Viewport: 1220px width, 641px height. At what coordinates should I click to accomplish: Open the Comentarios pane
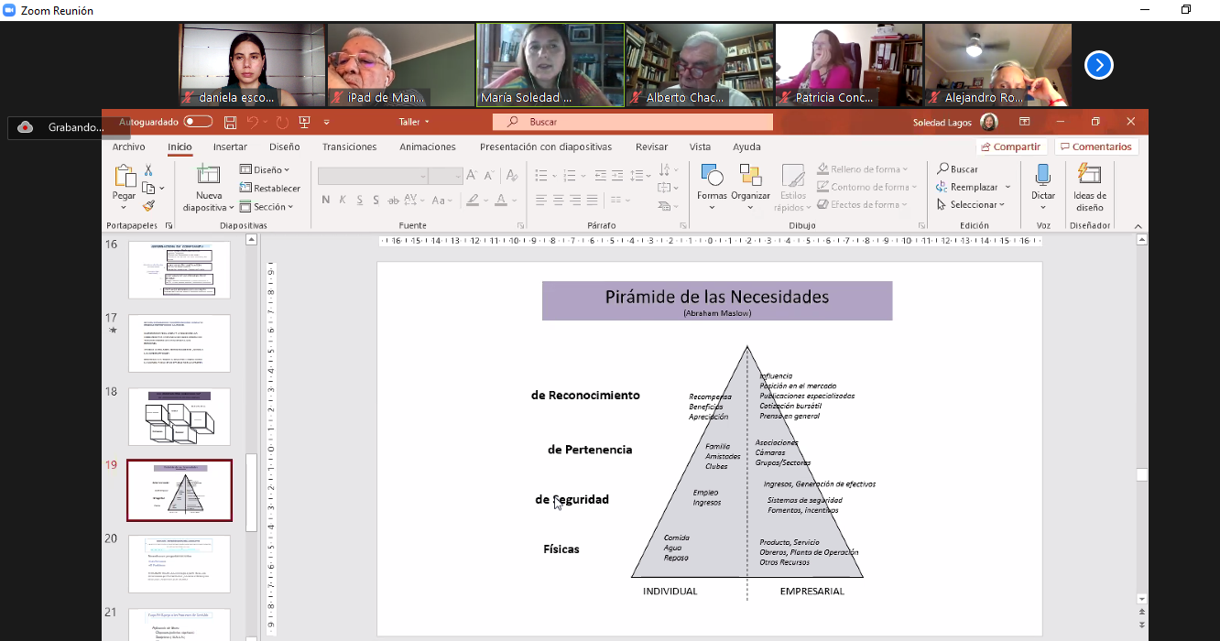pyautogui.click(x=1095, y=147)
